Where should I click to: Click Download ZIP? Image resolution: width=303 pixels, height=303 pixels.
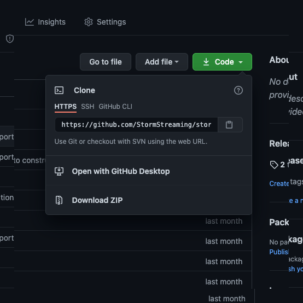coord(149,200)
